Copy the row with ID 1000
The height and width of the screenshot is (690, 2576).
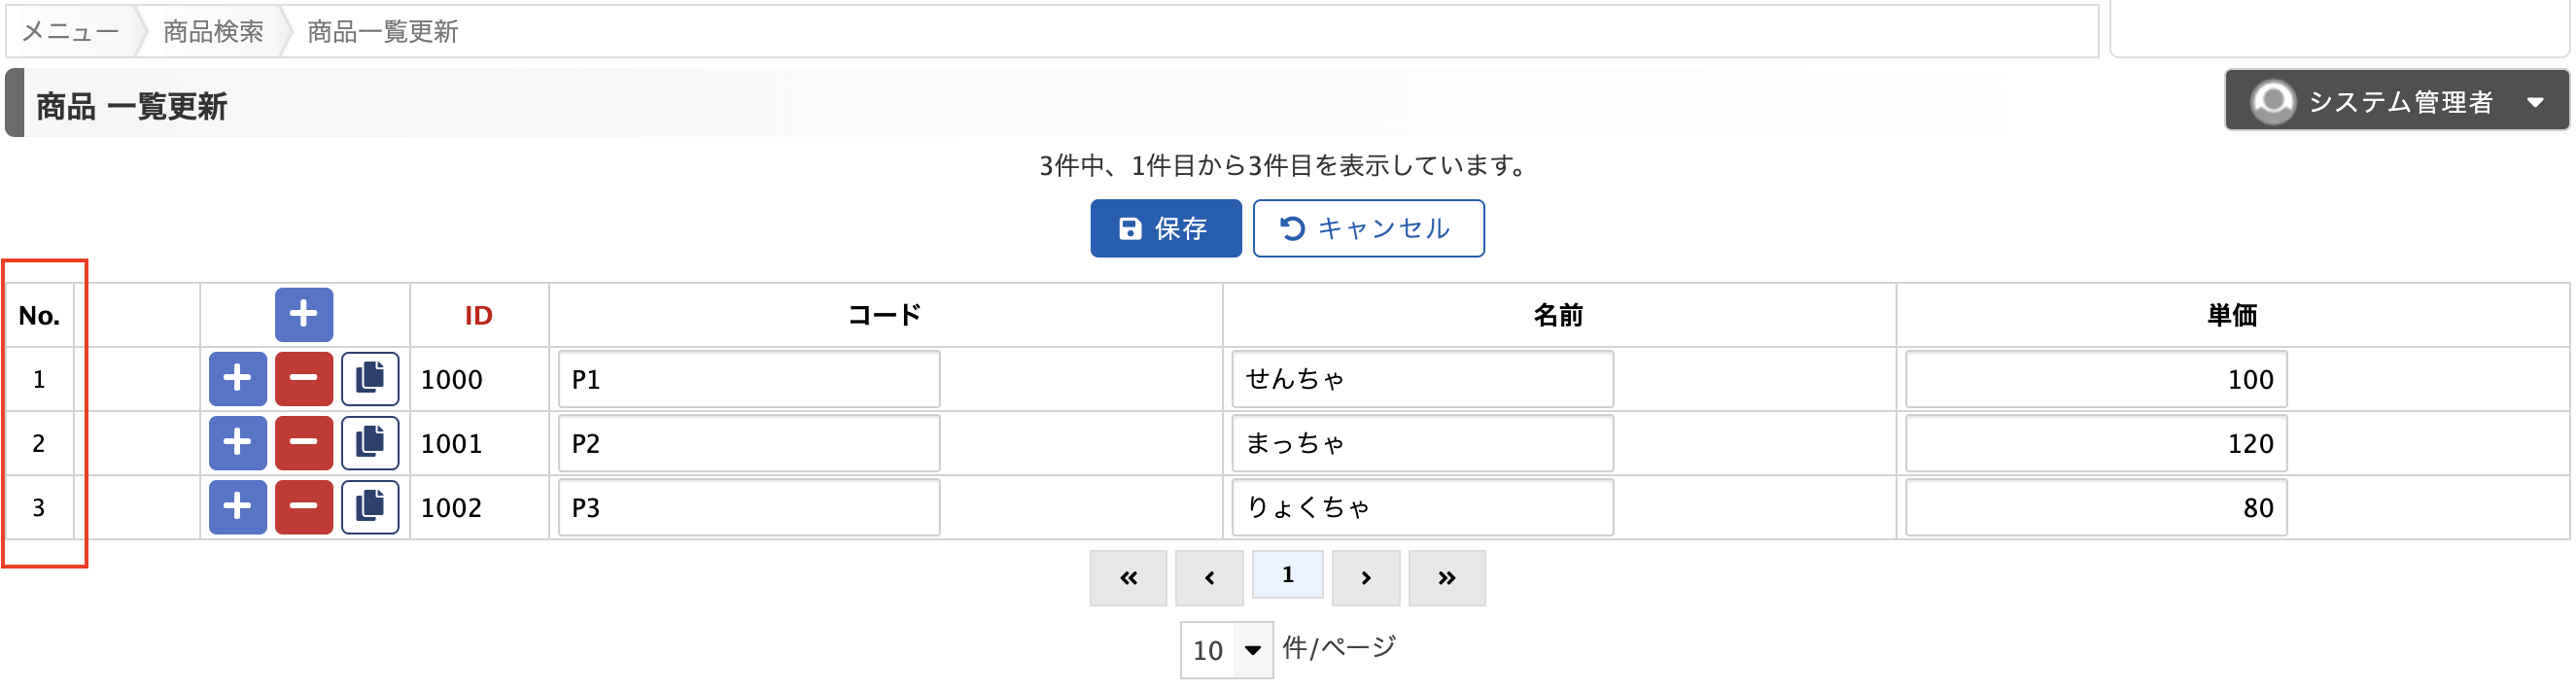(x=370, y=379)
